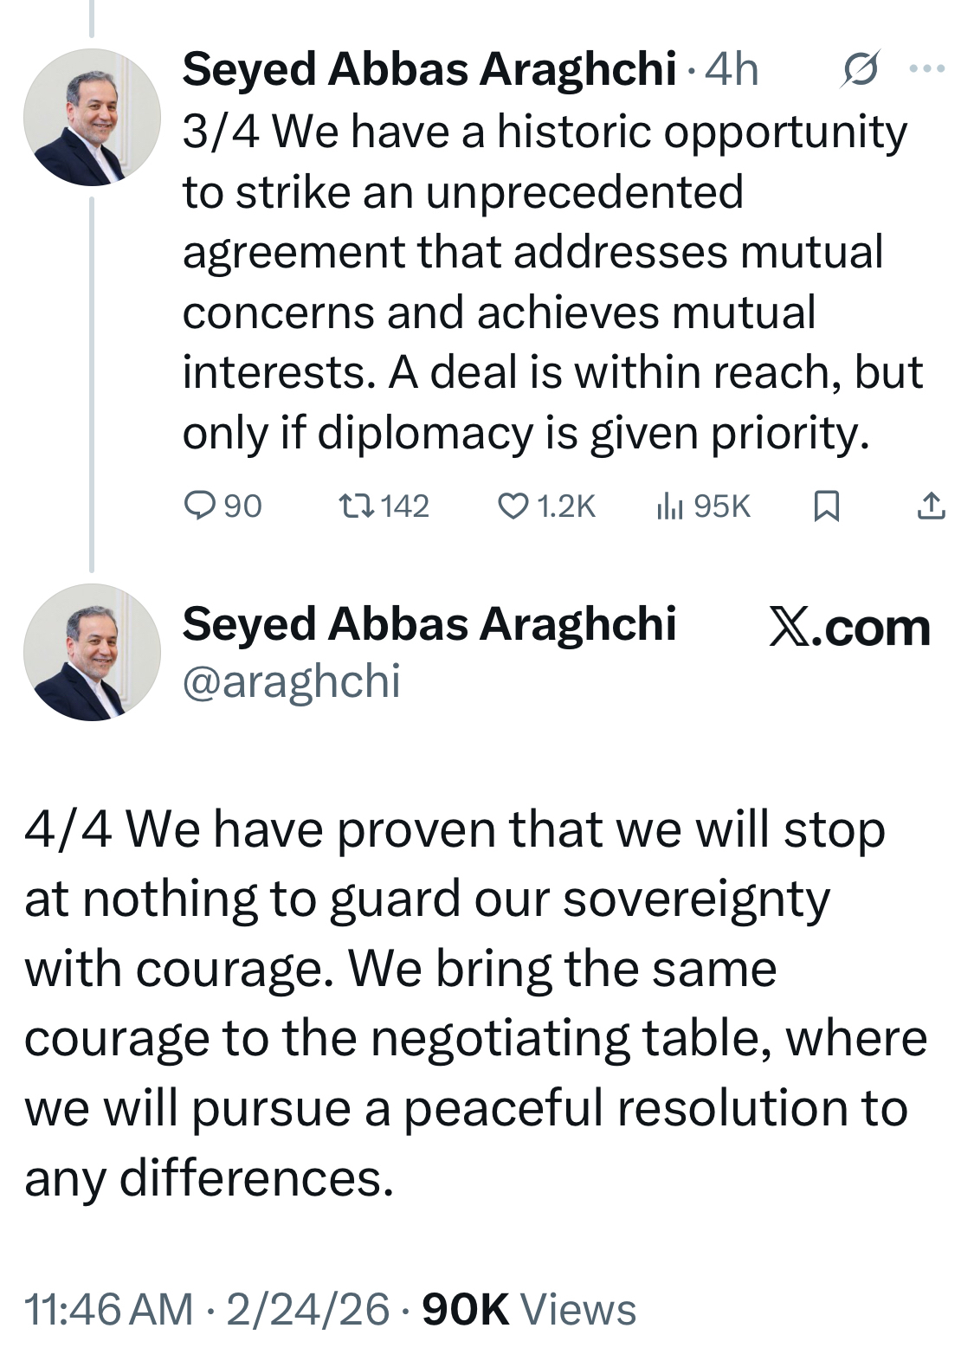Image resolution: width=974 pixels, height=1354 pixels.
Task: Select the Seyed Abbas Araghchi name above @araghchi
Action: tap(429, 624)
